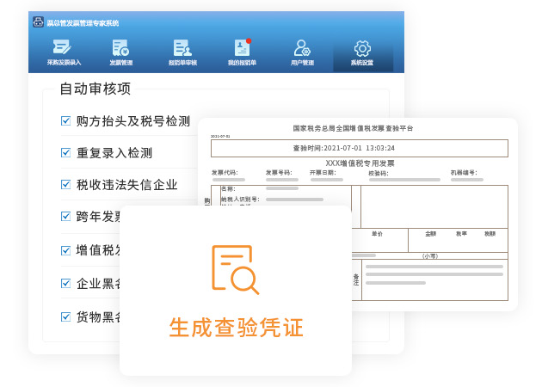The image size is (542, 387).
Task: Open 系统设置 gear icon
Action: coord(362,50)
